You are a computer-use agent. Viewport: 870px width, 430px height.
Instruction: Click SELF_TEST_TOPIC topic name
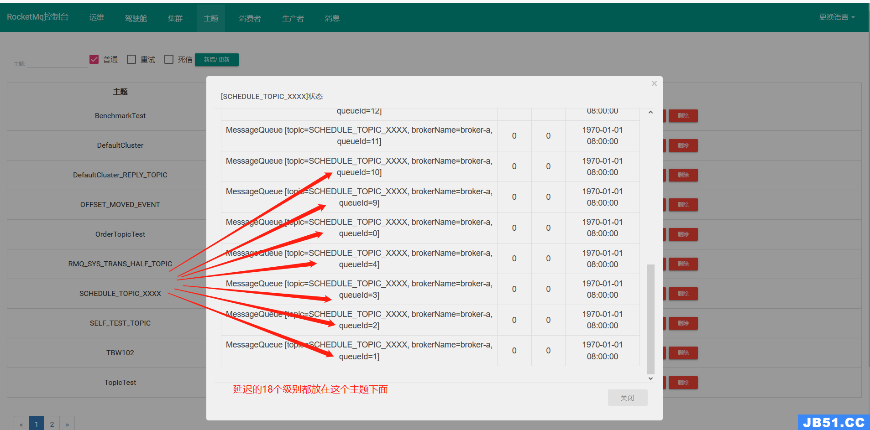click(x=120, y=323)
